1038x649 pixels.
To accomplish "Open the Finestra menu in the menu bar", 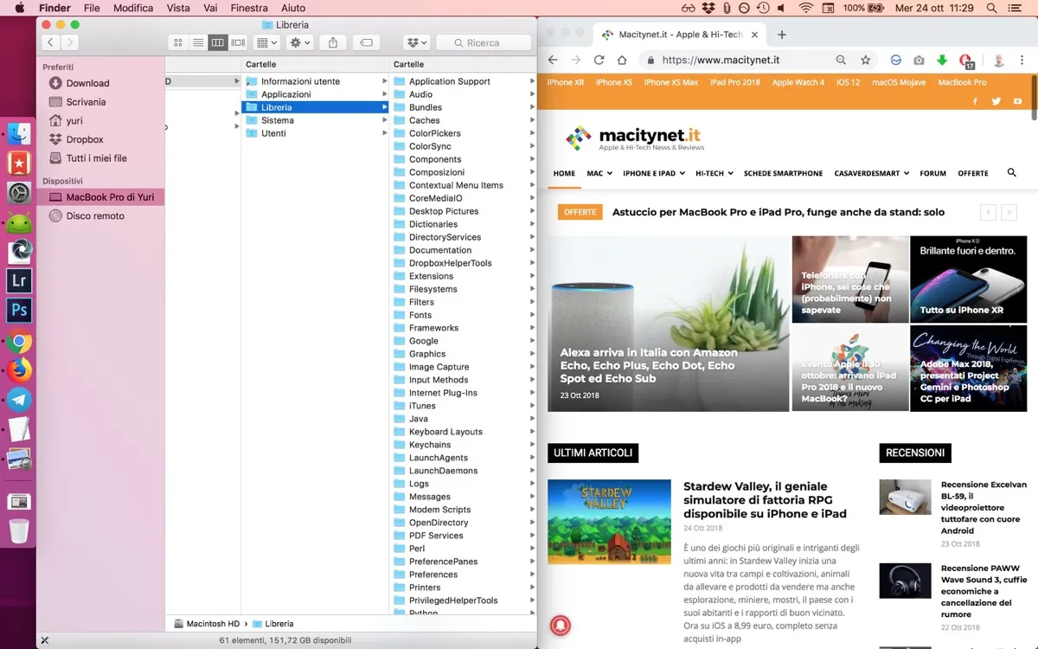I will pos(249,8).
